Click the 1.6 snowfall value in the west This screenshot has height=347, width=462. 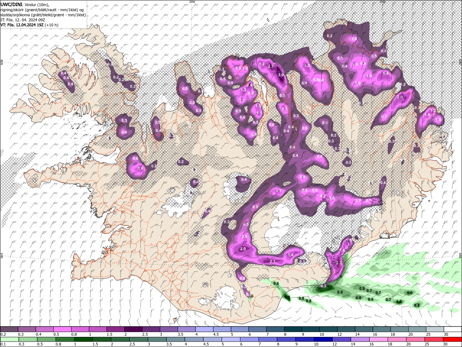coord(141,168)
